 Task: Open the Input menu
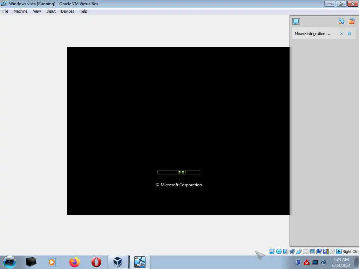coord(51,11)
